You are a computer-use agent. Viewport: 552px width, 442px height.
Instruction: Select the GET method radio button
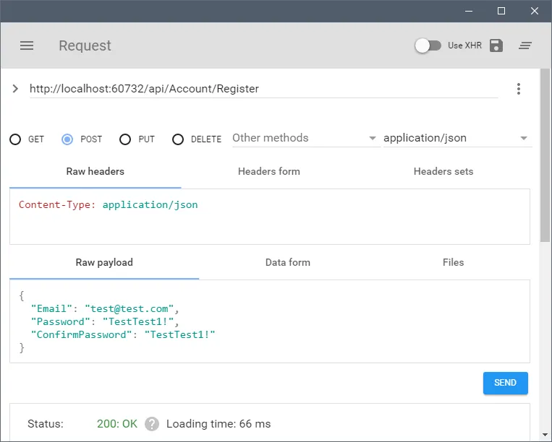pos(15,139)
